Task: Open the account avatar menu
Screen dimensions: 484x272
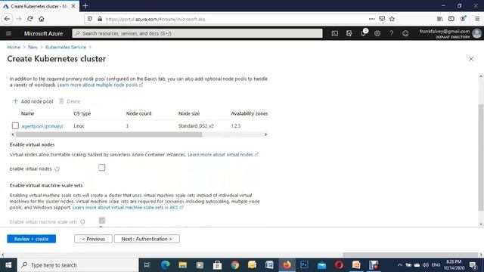Action: 477,33
